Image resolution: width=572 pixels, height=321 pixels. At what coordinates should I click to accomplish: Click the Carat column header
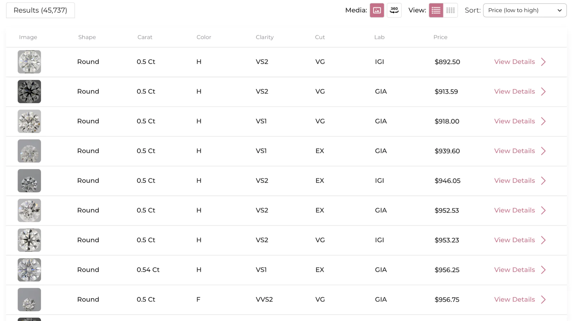(x=145, y=37)
